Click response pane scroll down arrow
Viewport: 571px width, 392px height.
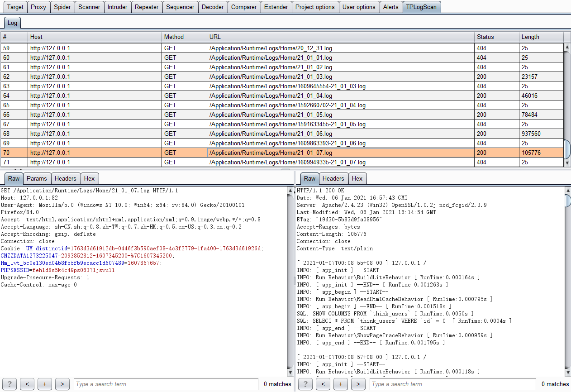pos(567,373)
